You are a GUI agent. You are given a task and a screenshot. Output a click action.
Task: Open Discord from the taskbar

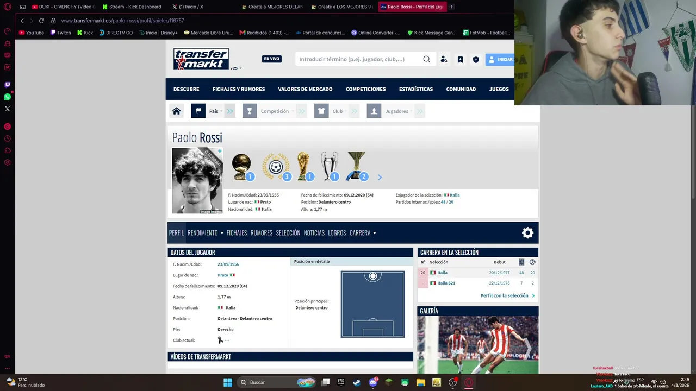(x=373, y=382)
